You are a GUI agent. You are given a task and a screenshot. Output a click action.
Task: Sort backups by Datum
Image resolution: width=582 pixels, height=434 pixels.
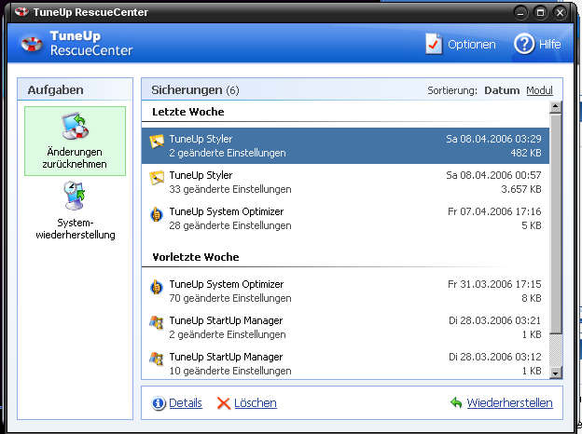coord(502,90)
